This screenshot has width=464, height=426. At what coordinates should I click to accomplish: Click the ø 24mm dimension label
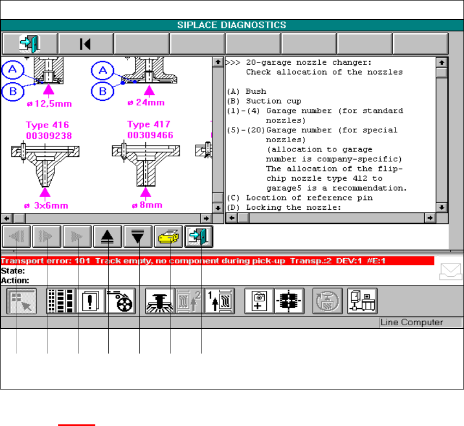pos(146,103)
